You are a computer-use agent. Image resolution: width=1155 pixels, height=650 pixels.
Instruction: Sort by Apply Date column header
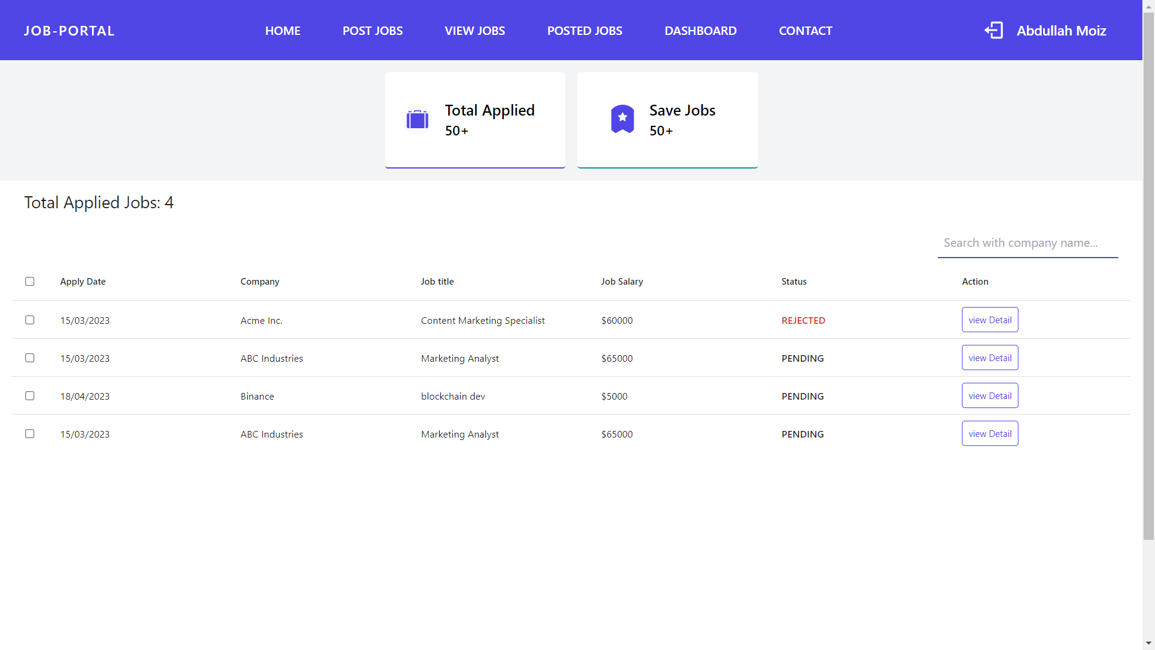[83, 282]
